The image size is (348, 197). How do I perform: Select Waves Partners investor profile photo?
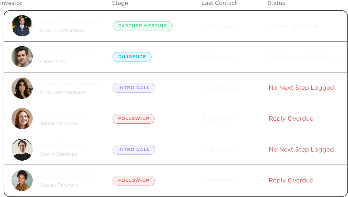click(22, 180)
